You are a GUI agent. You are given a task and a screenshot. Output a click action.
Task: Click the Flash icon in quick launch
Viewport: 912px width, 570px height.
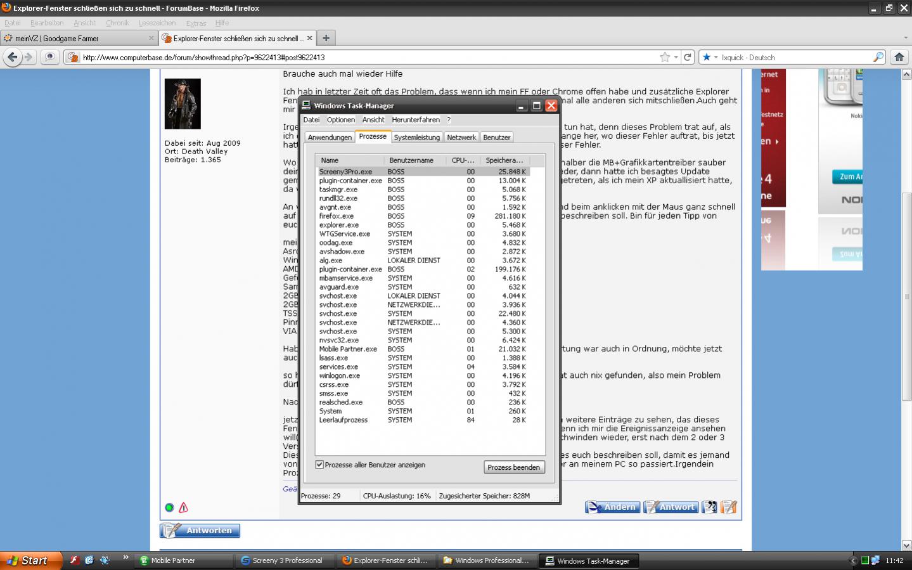pyautogui.click(x=74, y=560)
